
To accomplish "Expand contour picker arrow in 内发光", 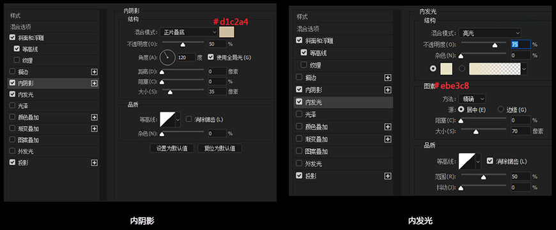I will pyautogui.click(x=477, y=161).
